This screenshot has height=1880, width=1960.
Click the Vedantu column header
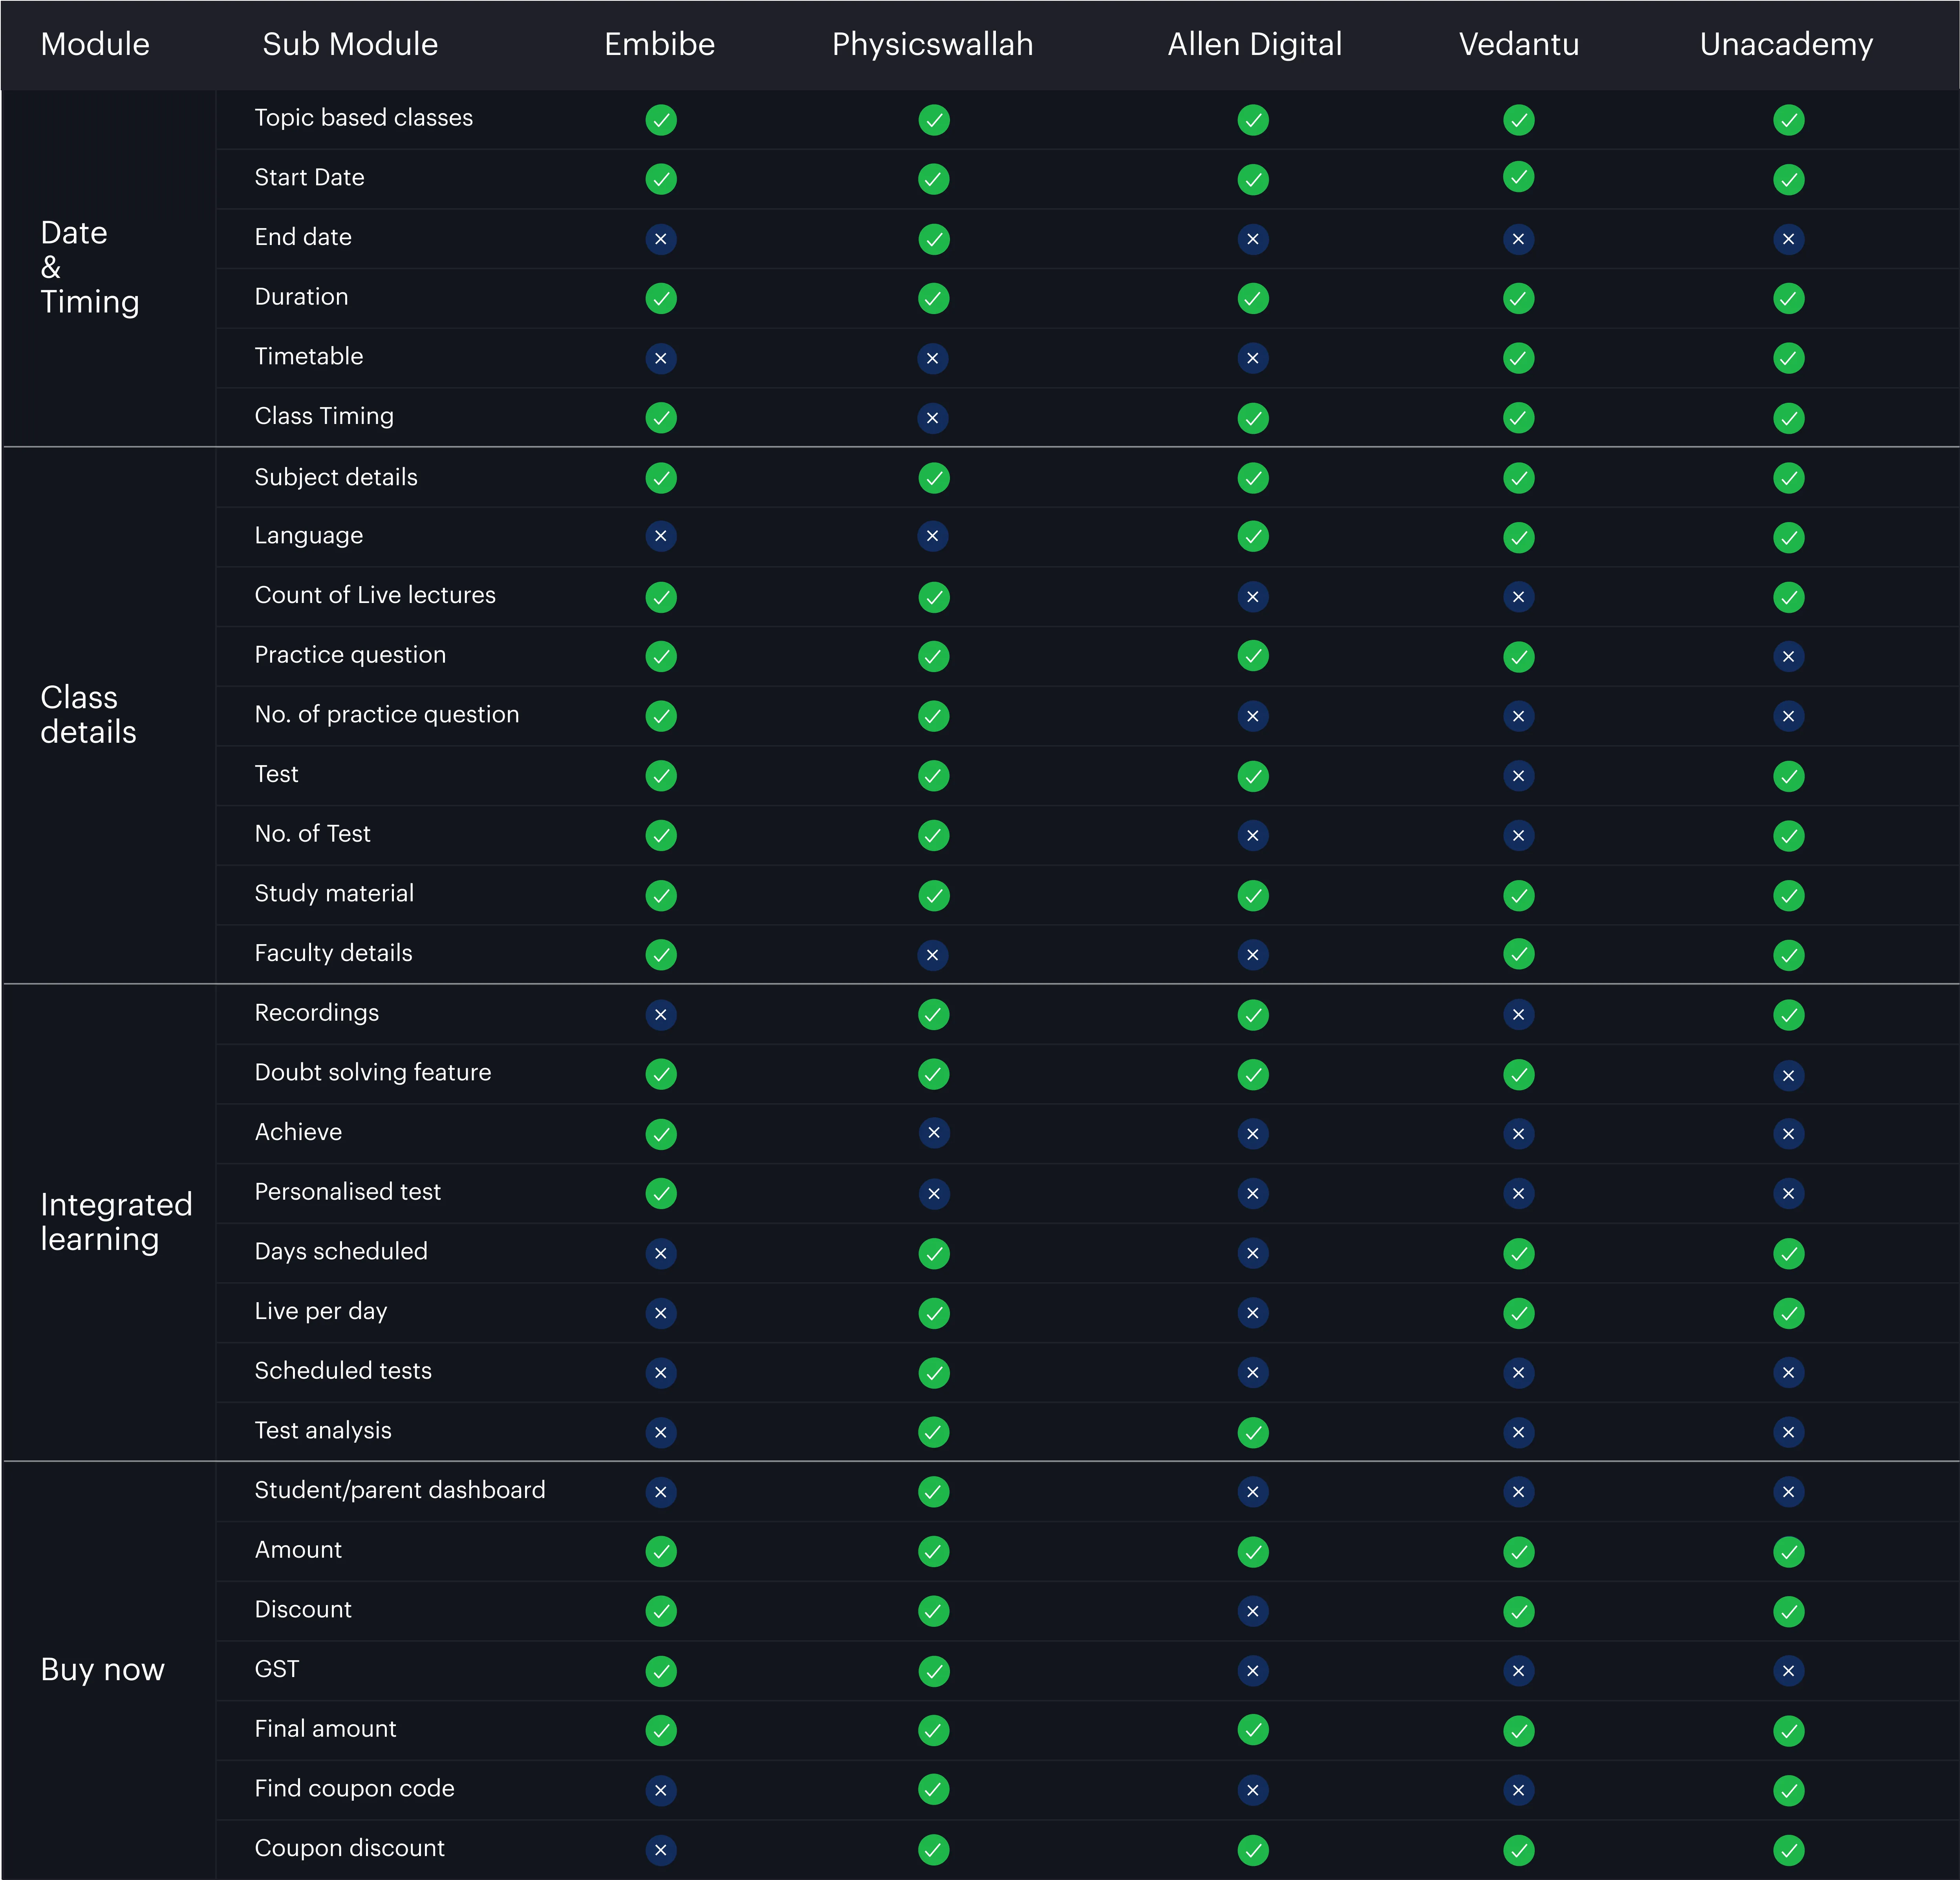[1519, 44]
